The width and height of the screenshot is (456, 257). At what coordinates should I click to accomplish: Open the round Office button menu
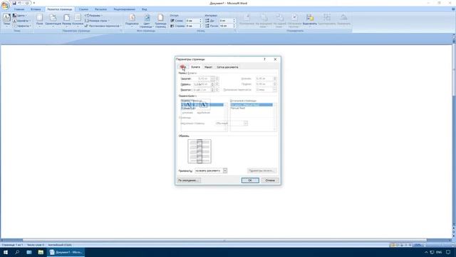pos(5,5)
